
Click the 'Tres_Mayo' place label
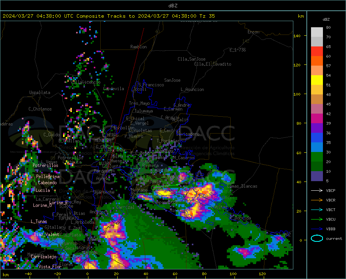pos(139,103)
